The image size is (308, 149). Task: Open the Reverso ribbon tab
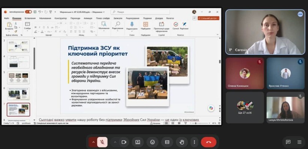point(170,18)
